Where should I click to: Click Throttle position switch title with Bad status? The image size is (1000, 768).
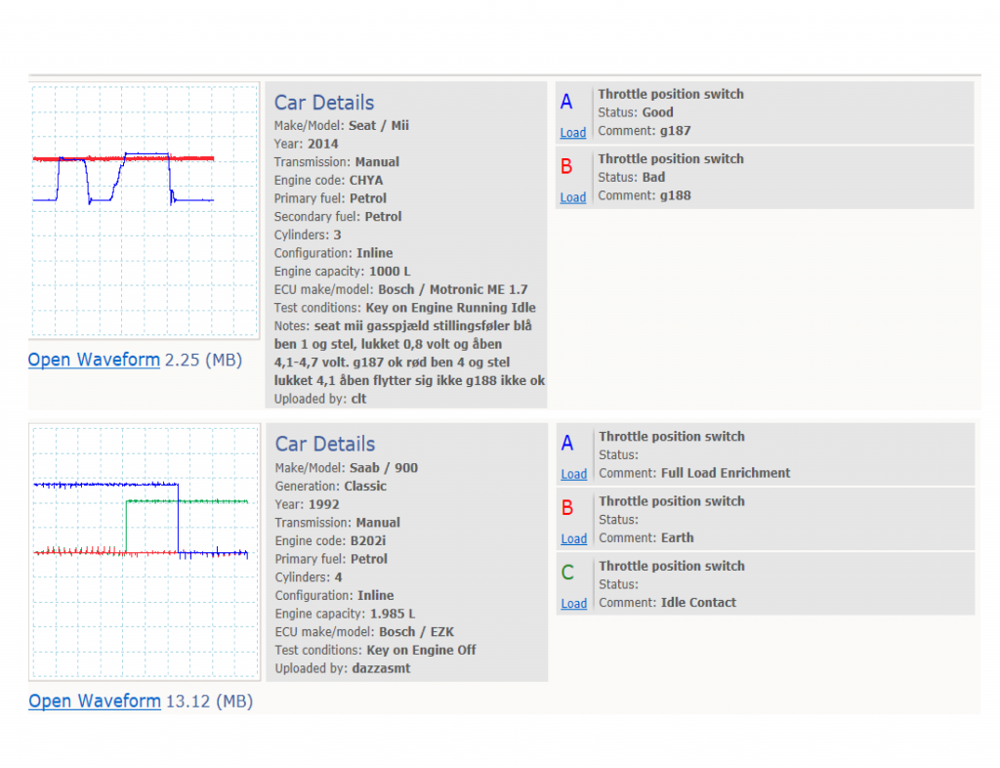671,159
